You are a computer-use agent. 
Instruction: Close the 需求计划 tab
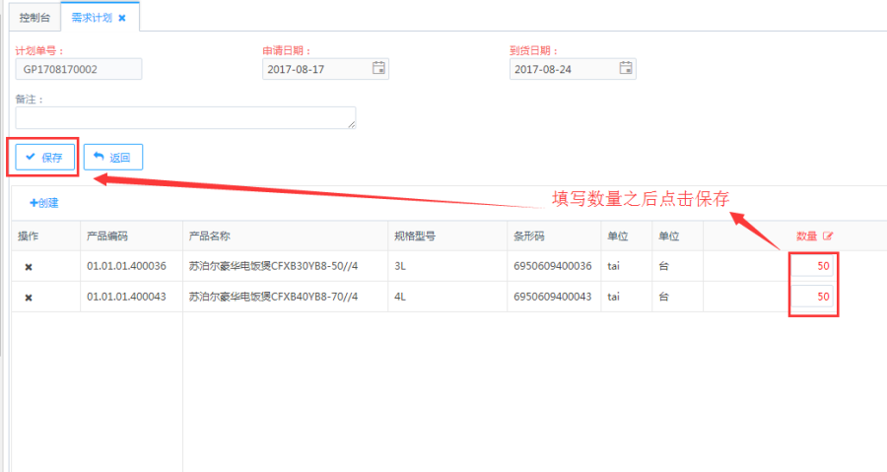pyautogui.click(x=122, y=18)
